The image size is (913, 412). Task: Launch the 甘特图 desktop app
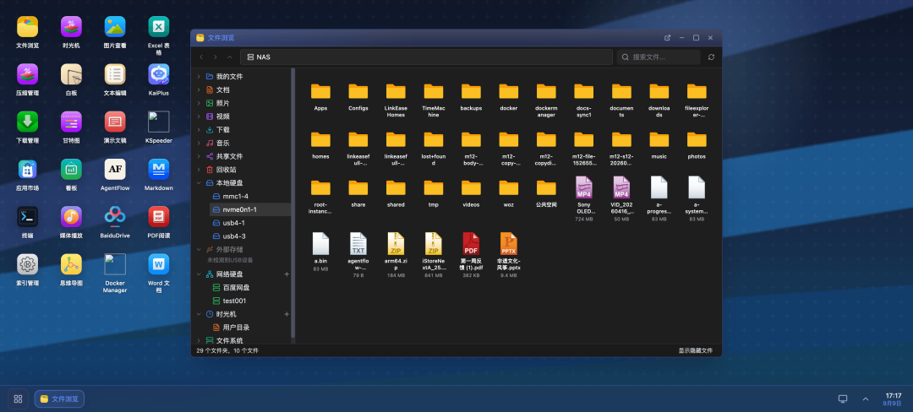click(71, 122)
